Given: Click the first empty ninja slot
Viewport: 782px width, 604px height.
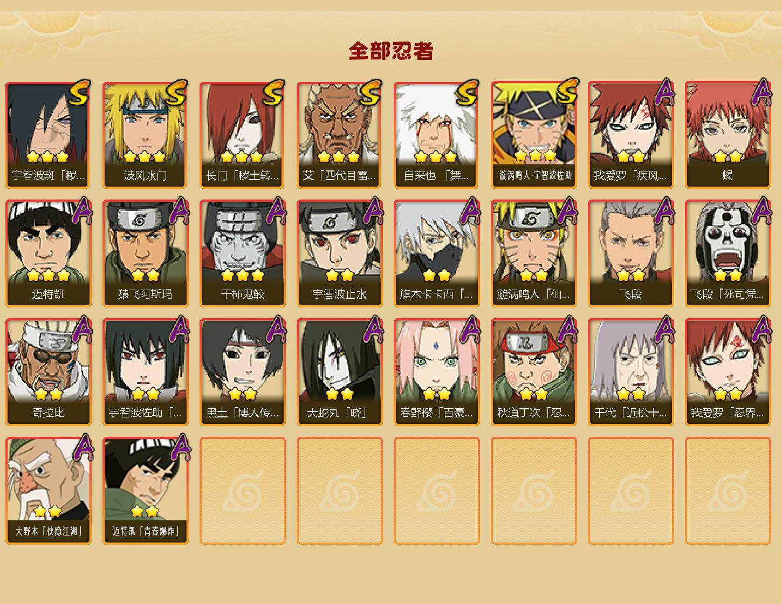Looking at the screenshot, I should tap(242, 491).
